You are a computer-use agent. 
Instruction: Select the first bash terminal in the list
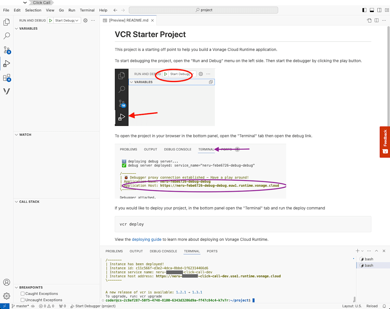(373, 259)
